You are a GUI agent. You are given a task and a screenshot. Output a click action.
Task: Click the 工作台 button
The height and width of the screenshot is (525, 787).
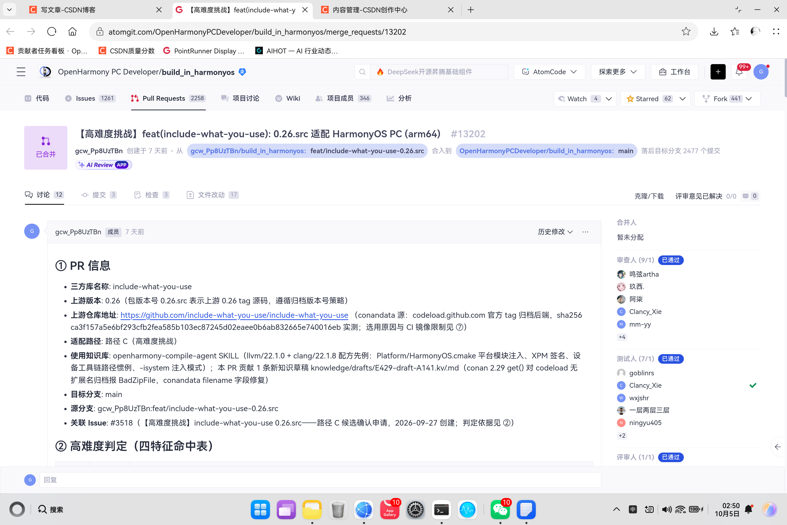click(674, 72)
